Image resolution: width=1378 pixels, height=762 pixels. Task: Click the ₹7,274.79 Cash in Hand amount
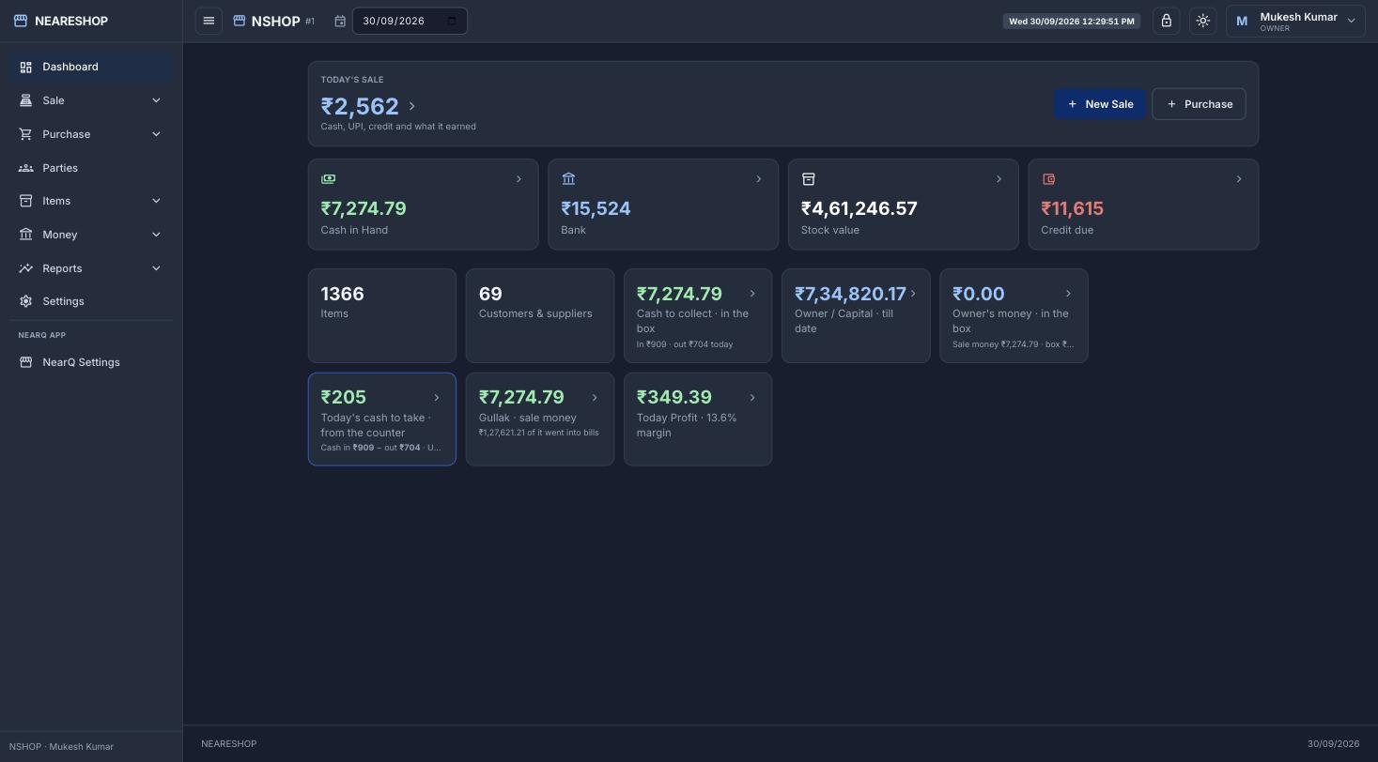[x=364, y=208]
